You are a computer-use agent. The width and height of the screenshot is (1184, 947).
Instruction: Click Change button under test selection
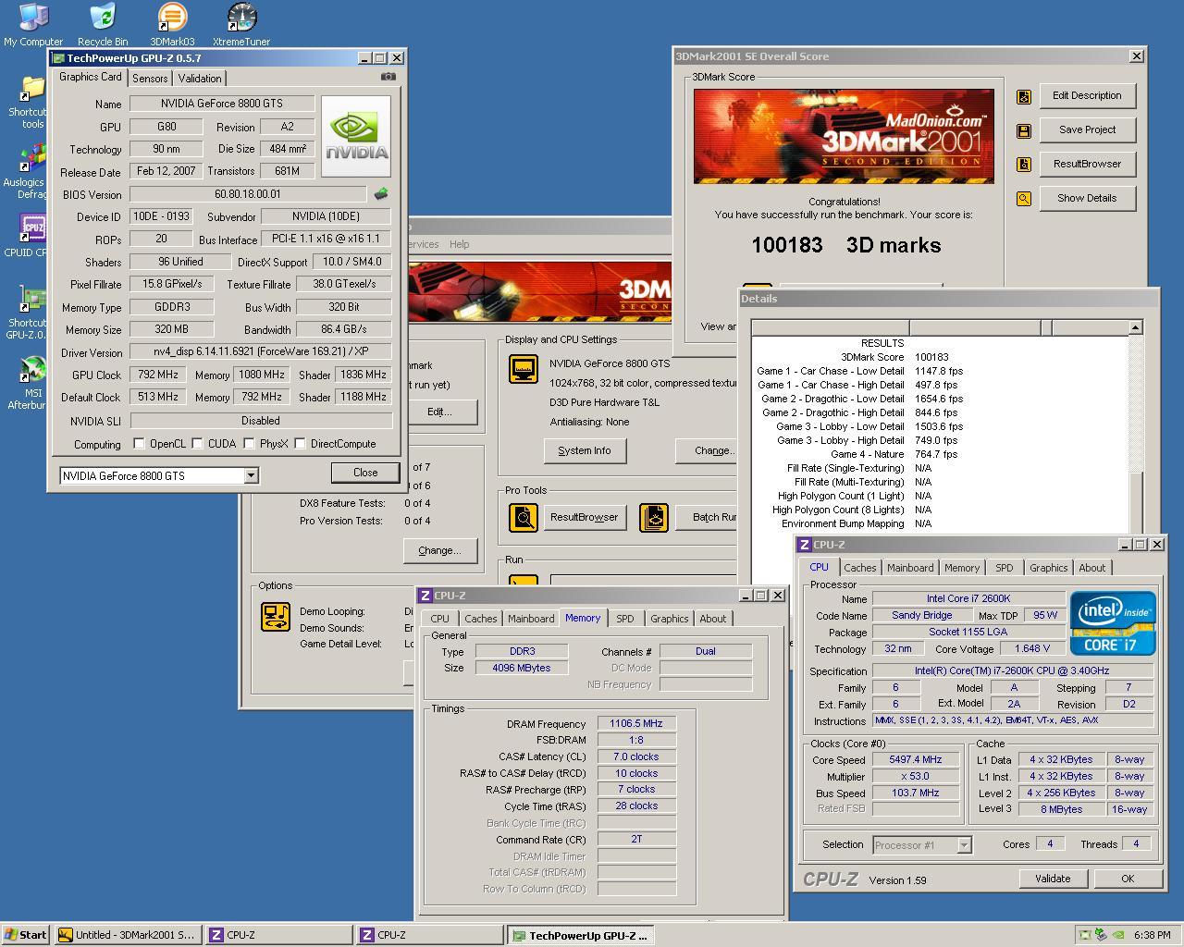coord(439,550)
